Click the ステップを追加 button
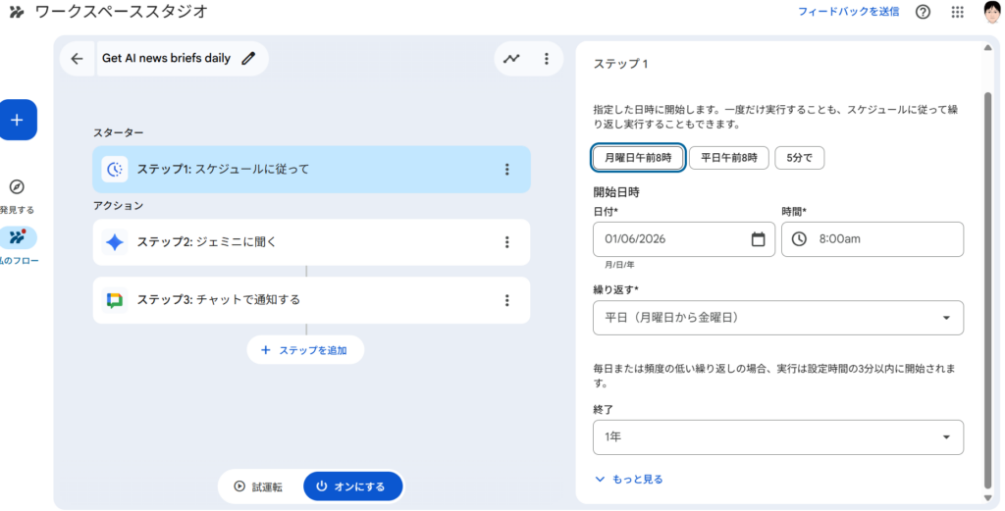 coord(304,350)
